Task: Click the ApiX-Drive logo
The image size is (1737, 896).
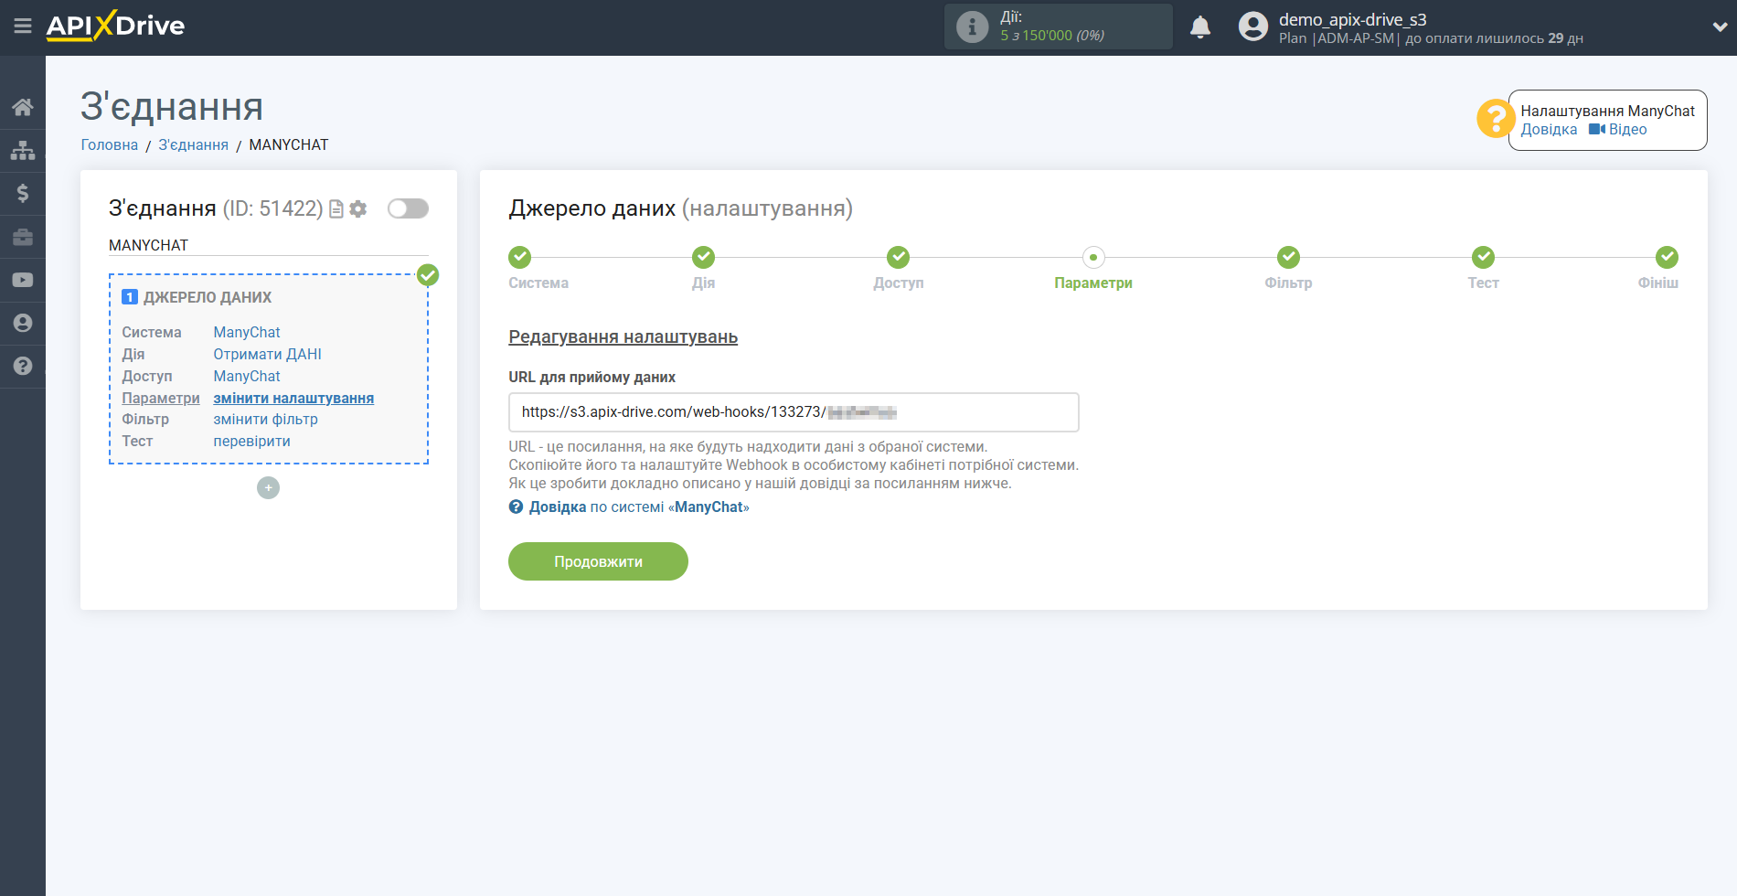Action: point(115,26)
